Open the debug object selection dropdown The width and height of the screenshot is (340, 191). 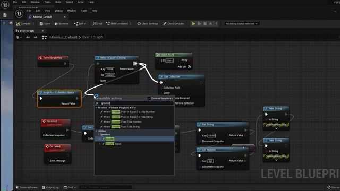tap(241, 24)
